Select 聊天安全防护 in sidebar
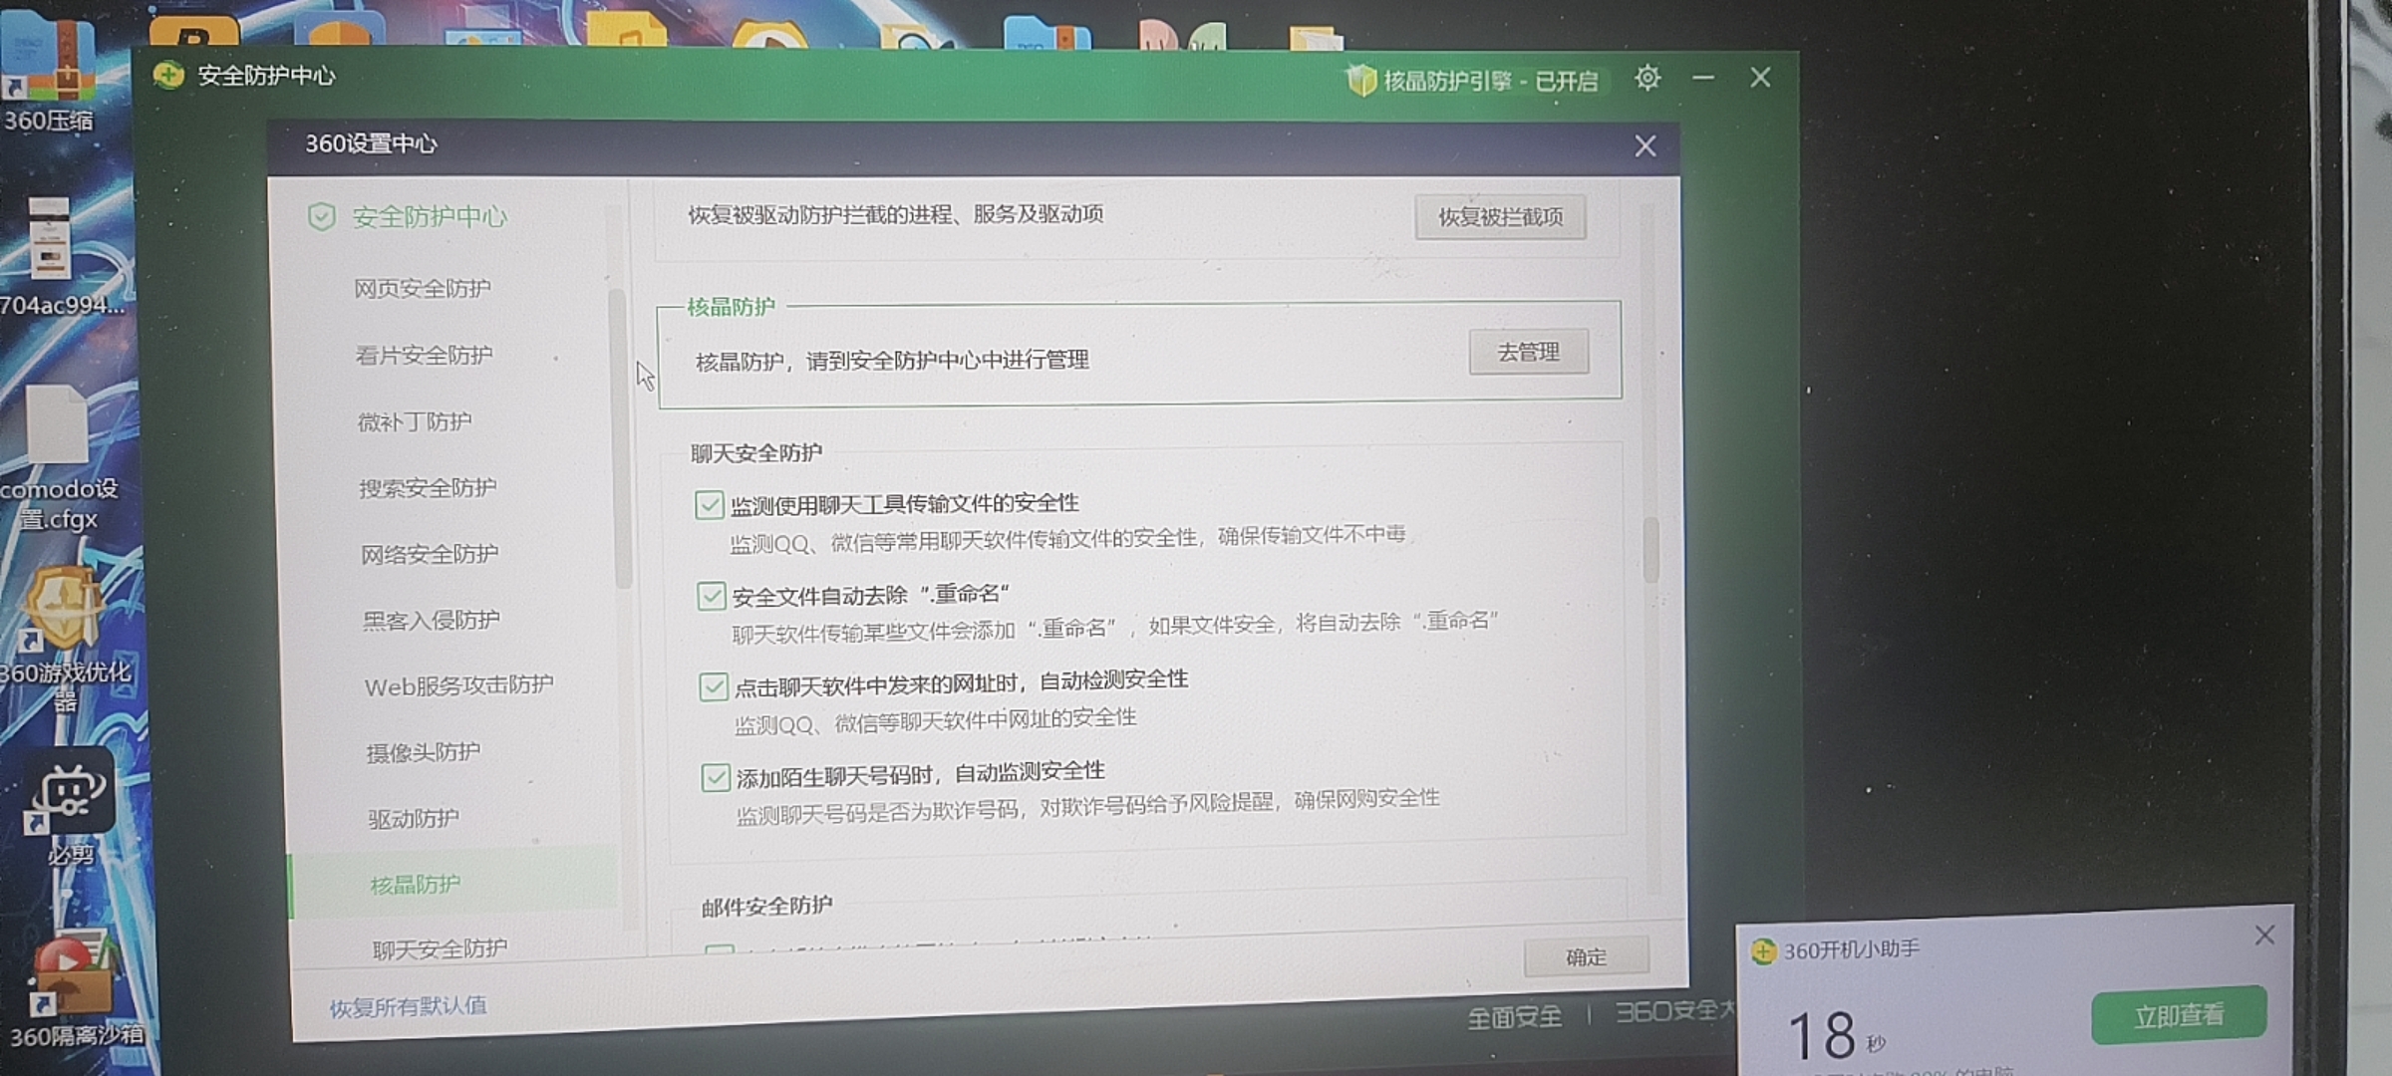 click(440, 948)
